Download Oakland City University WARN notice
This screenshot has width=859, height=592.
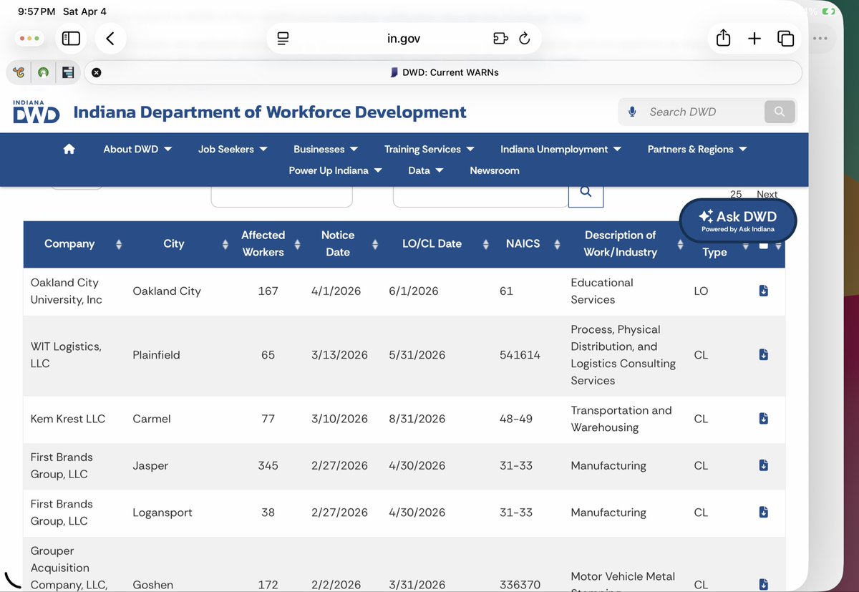click(763, 291)
